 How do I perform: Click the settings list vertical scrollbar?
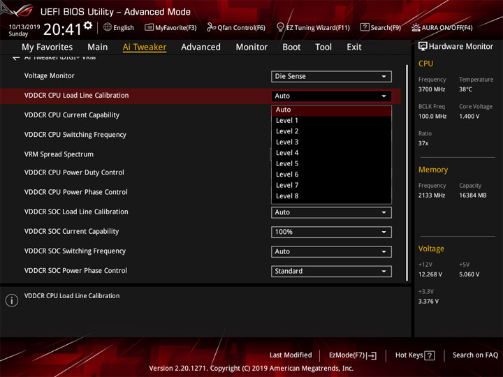click(x=407, y=172)
